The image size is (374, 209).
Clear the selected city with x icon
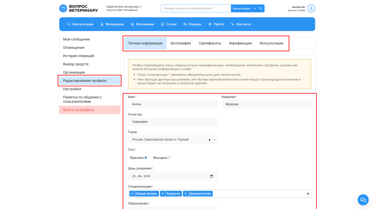[209, 140]
